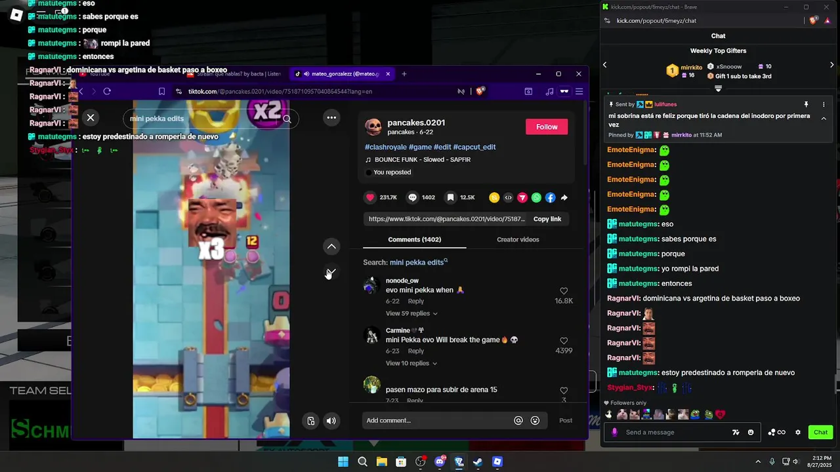Go to previous video with up chevron
The width and height of the screenshot is (840, 472).
point(331,246)
